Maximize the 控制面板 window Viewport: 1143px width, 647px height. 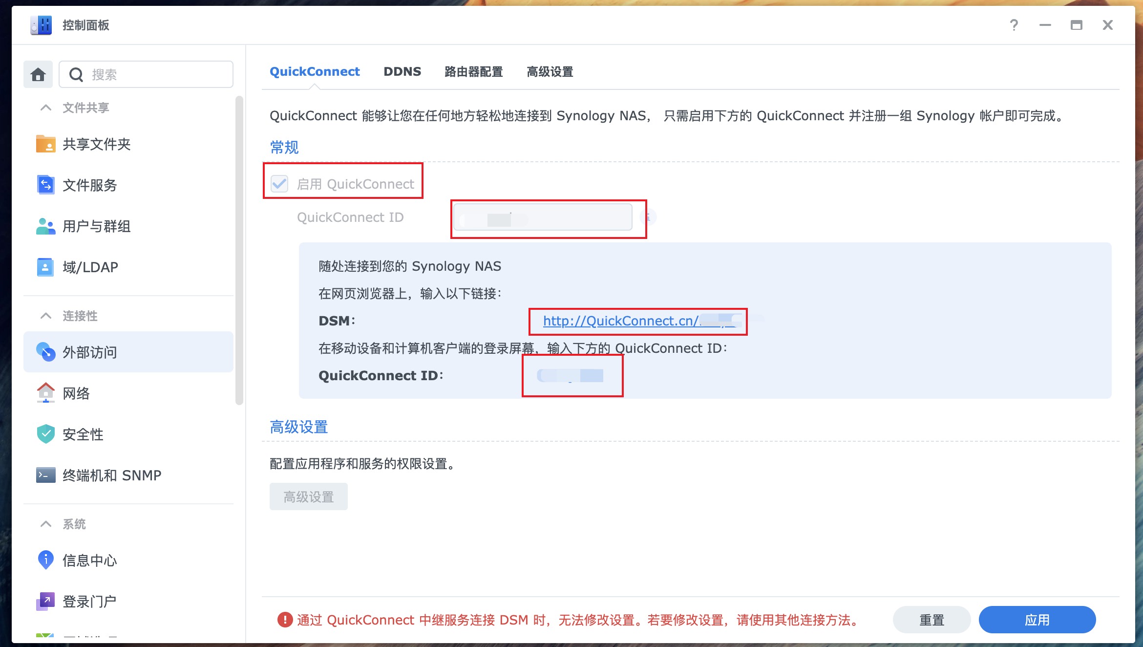(x=1077, y=25)
